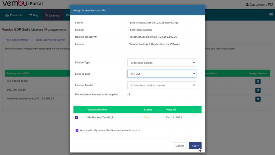Click Vembu BDR Suite License Management heading
Screen dimensions: 275x155
(x=34, y=30)
